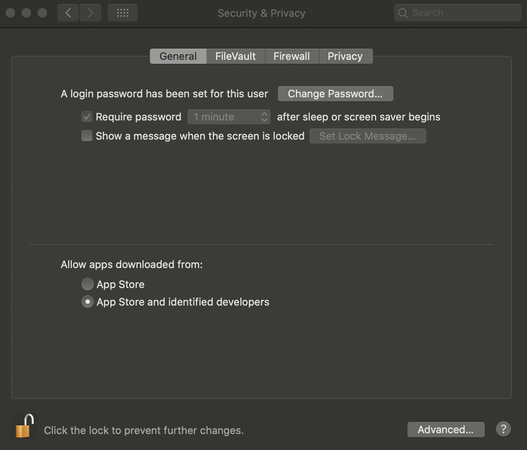
Task: Click the red close window button
Action: click(11, 13)
